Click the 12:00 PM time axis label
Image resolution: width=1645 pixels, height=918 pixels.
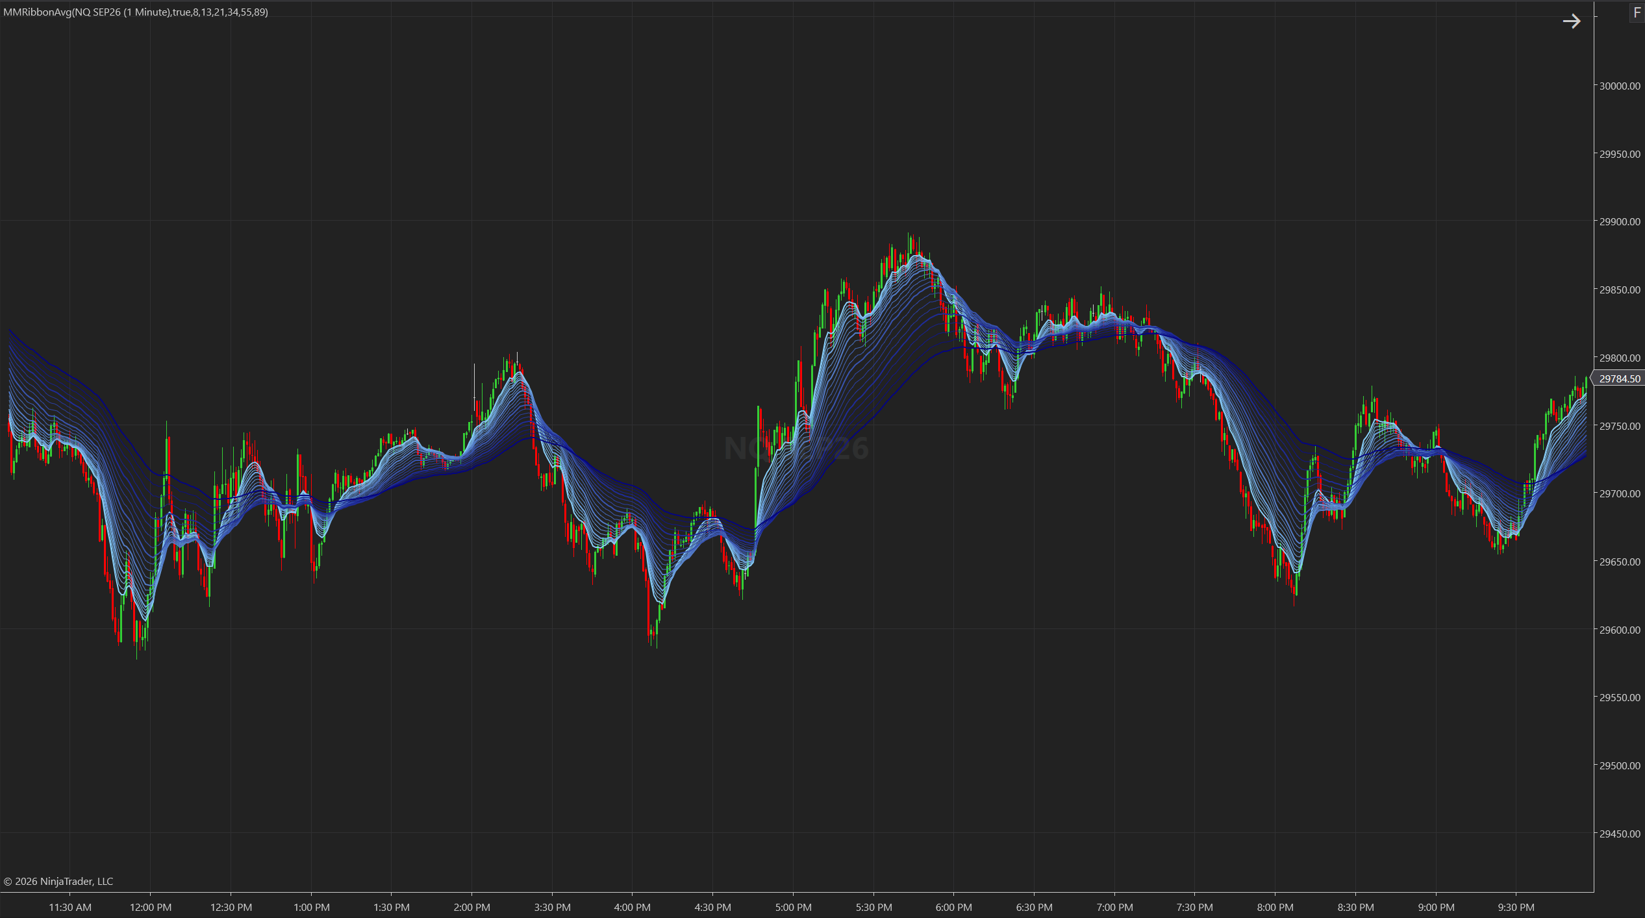(151, 907)
